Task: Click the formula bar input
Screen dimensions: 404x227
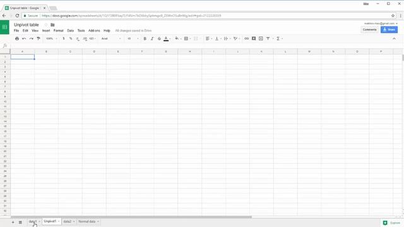Action: point(206,46)
